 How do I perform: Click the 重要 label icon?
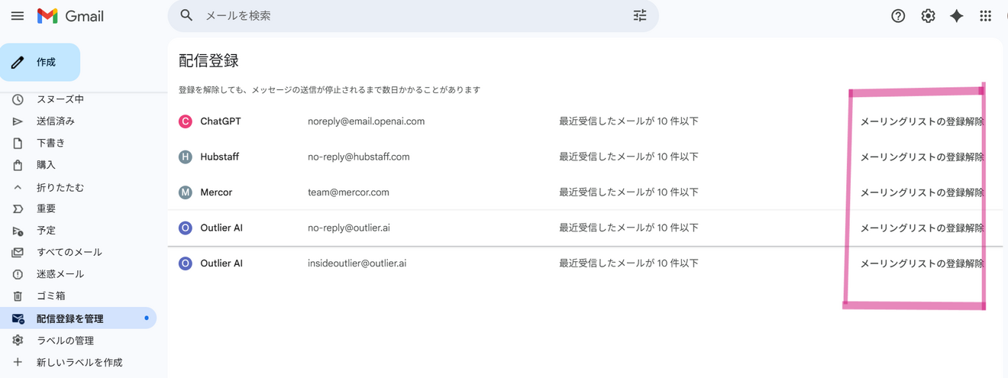[18, 208]
